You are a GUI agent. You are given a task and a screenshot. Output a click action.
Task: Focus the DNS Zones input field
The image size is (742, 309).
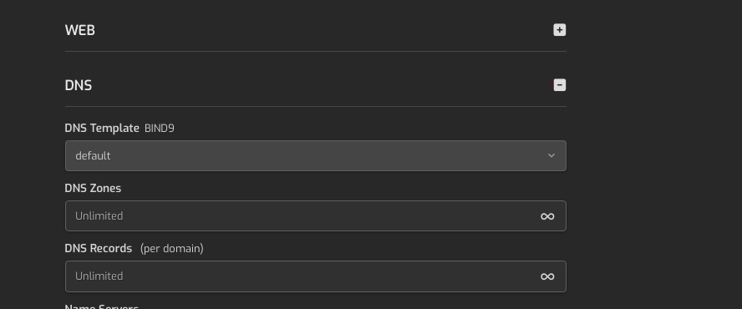click(316, 215)
